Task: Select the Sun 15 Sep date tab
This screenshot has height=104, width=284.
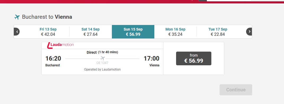Action: tap(133, 32)
